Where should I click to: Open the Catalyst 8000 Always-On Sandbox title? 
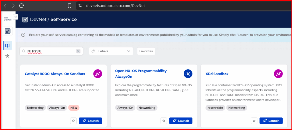55,74
